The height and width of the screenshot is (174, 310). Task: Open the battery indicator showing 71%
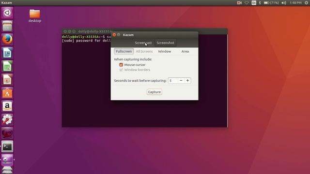click(x=271, y=3)
